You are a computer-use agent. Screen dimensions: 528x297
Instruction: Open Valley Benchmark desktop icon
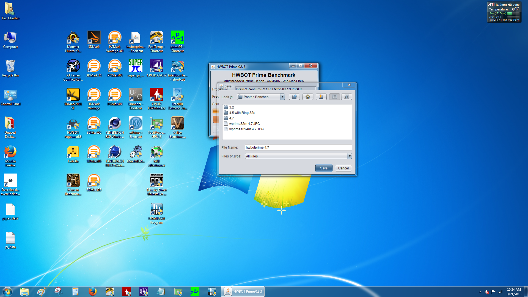[177, 128]
